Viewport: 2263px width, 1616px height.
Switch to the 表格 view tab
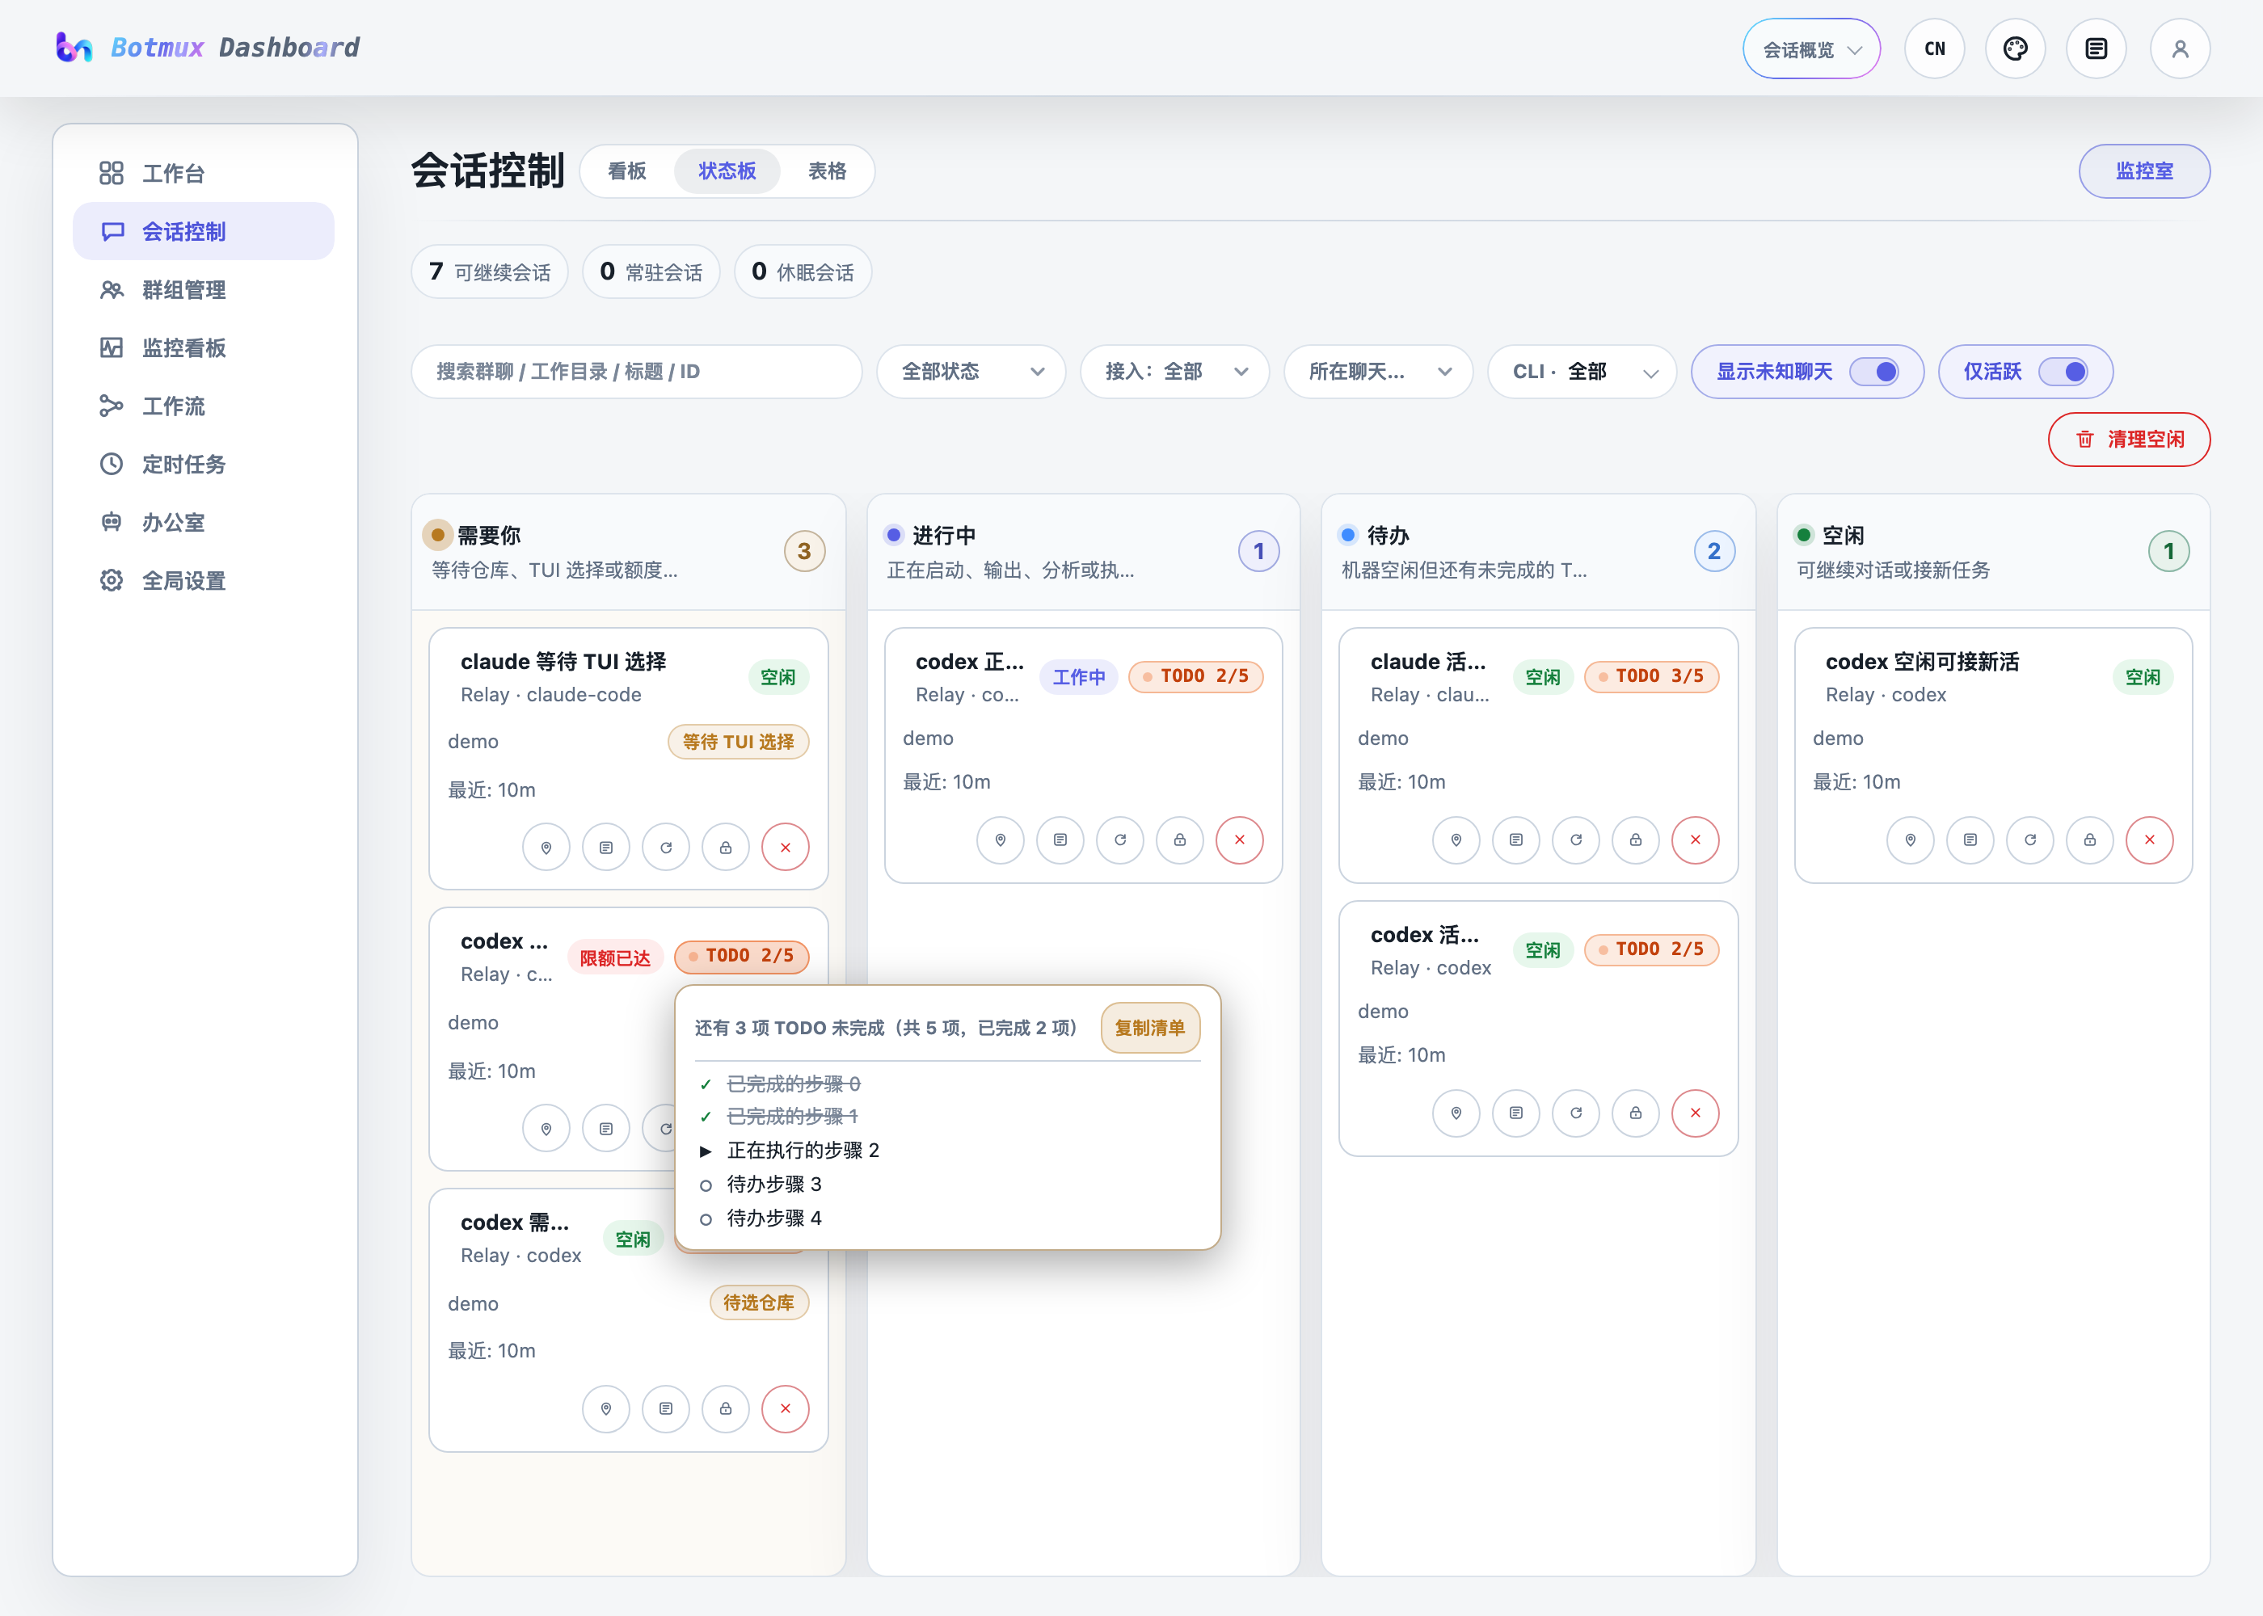pos(826,171)
